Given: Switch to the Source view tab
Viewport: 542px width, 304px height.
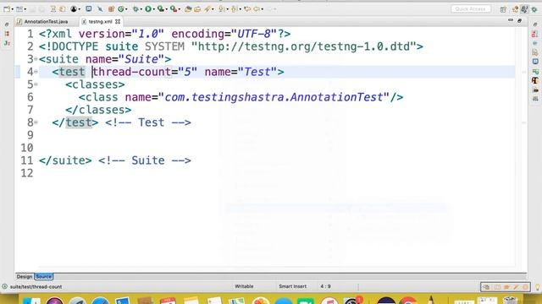Looking at the screenshot, I should coord(43,277).
